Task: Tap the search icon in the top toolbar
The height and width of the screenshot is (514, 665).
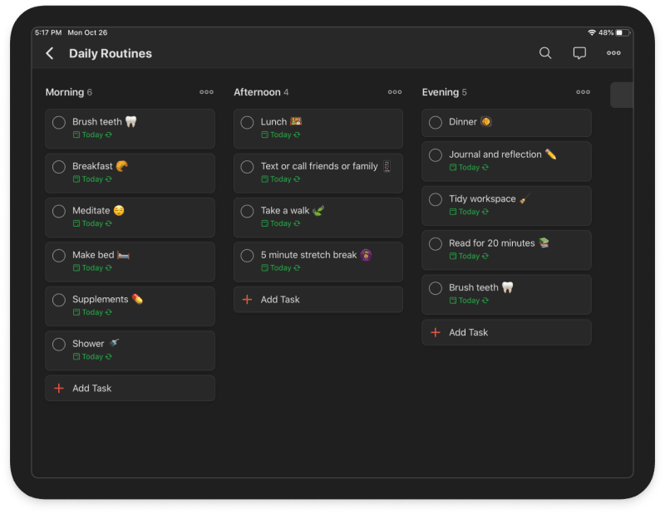Action: [x=545, y=52]
